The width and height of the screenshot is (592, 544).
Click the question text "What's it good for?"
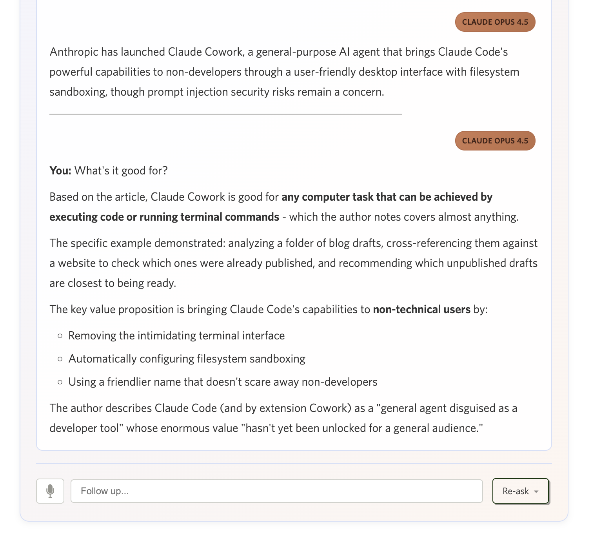121,170
